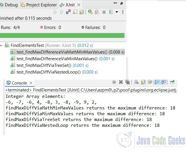Click Remove All Terminated Launches double X

[x=127, y=82]
